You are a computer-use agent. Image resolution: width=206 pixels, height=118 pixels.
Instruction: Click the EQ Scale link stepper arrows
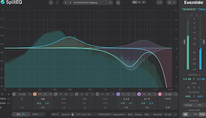click(x=194, y=96)
